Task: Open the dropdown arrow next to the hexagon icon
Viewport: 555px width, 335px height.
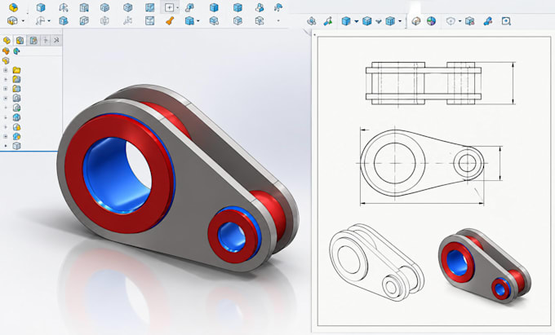Action: (x=460, y=21)
